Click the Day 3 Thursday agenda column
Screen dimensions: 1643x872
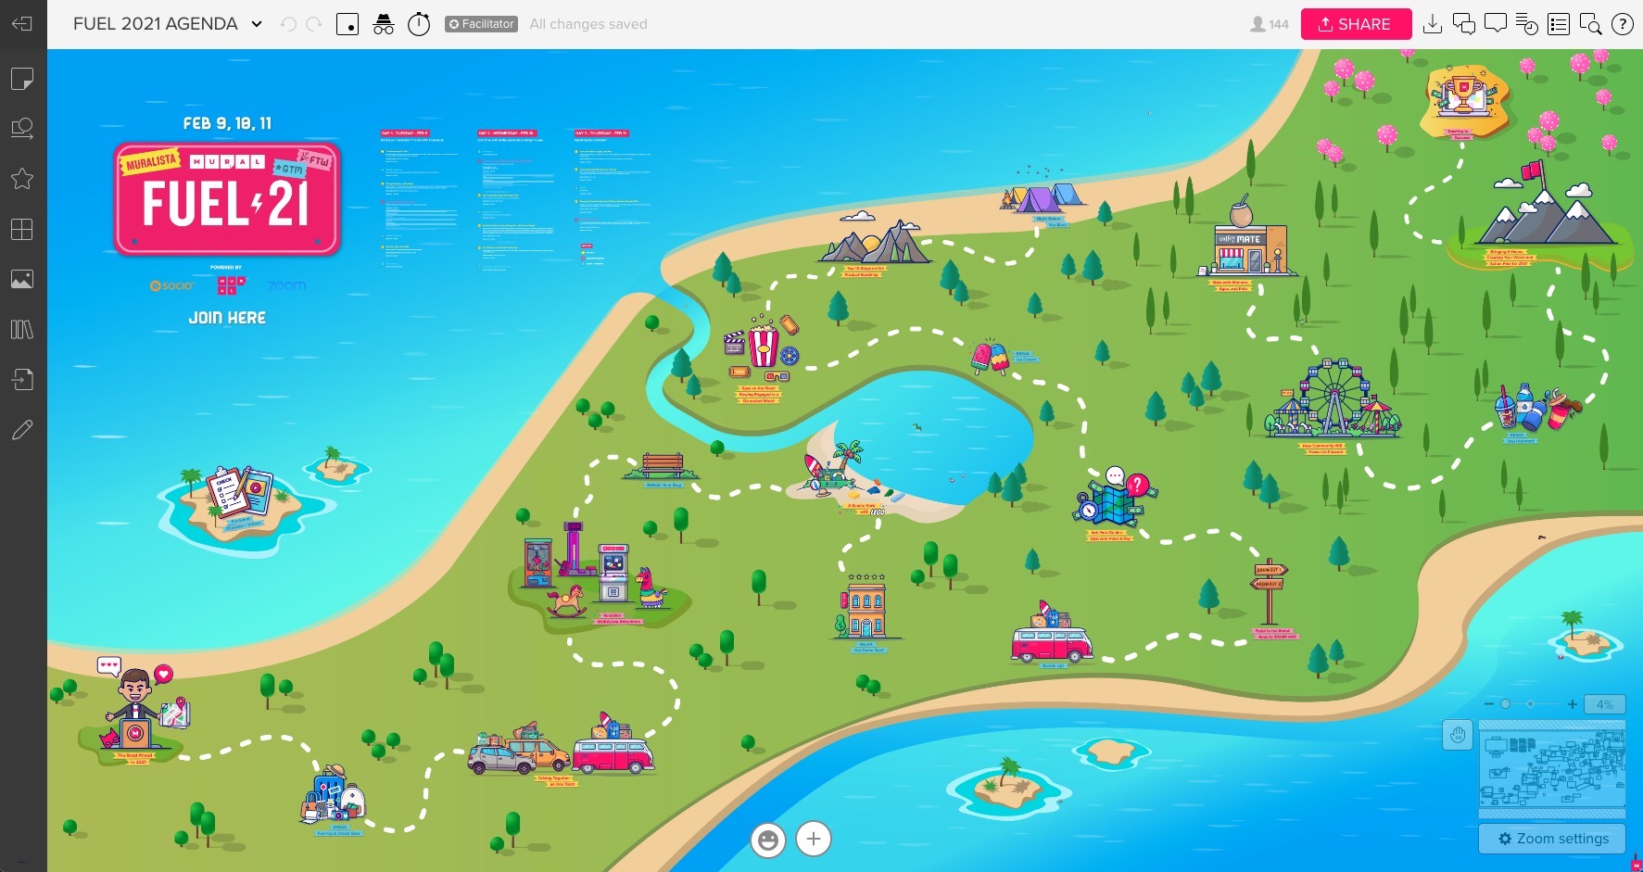pyautogui.click(x=613, y=199)
